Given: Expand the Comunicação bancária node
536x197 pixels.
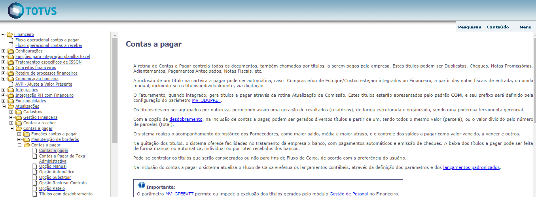Looking at the screenshot, I should [x=4, y=79].
